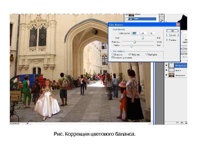This screenshot has height=148, width=197.
Task: Confirm Color Balance with the OK button
Action: pos(172,31)
